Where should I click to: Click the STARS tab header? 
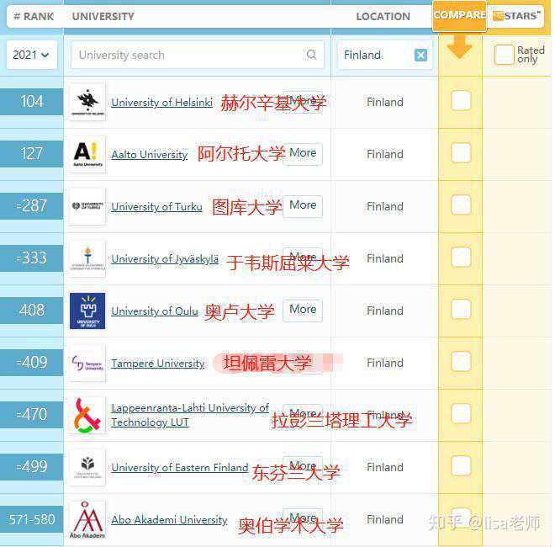tap(517, 15)
